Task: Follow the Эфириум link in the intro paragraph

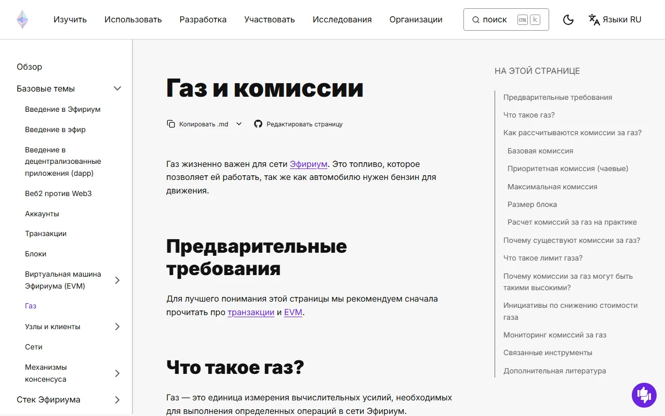Action: (309, 164)
